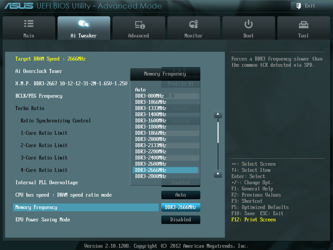Click the F5: Optimized Defaults hint
This screenshot has width=333, height=250.
260,207
